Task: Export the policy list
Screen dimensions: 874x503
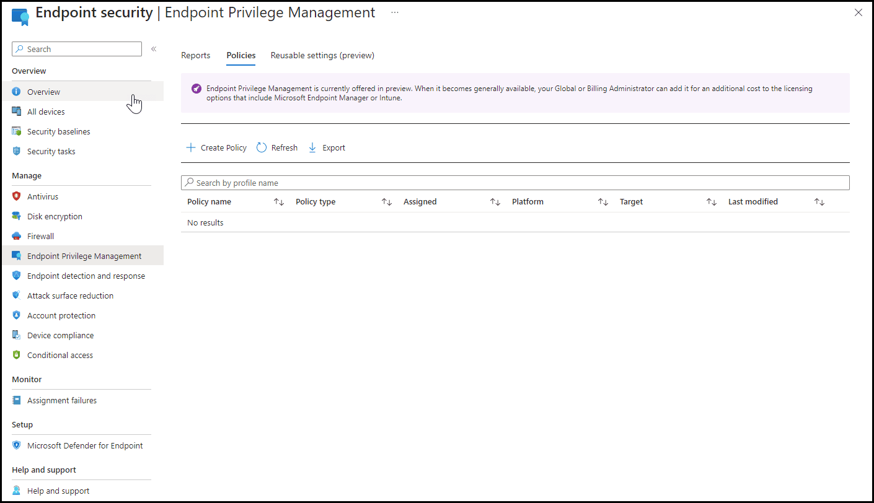Action: coord(327,147)
